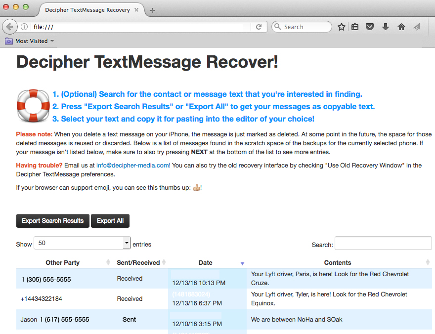The image size is (435, 334).
Task: Save the page to Pocket
Action: [x=370, y=27]
